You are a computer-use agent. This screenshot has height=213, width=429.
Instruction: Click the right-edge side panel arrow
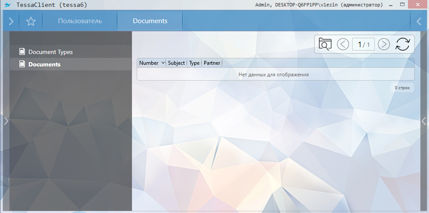click(423, 121)
